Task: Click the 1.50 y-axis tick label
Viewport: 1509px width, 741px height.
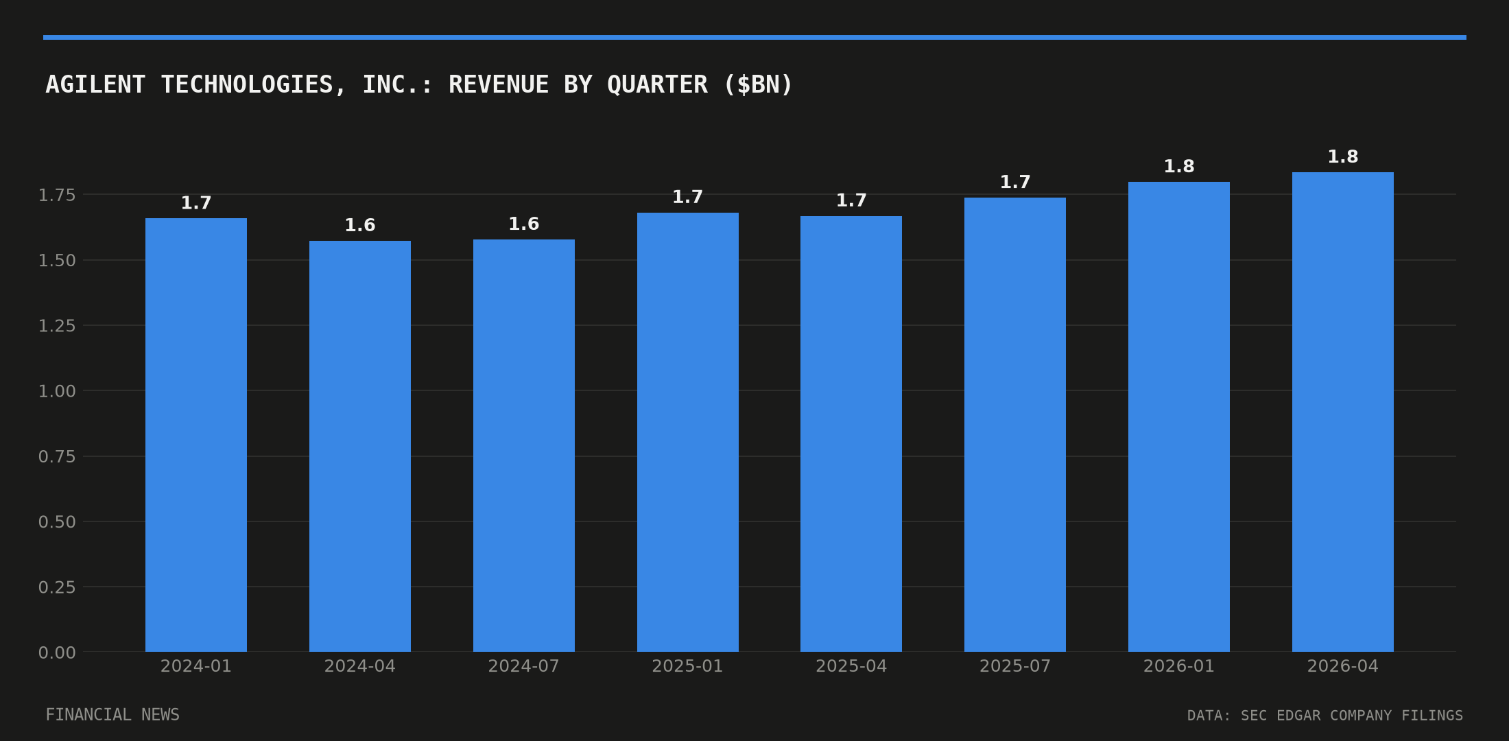Action: tap(57, 261)
